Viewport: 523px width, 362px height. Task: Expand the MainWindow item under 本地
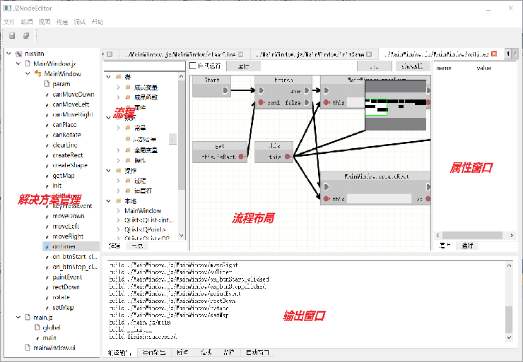(119, 210)
